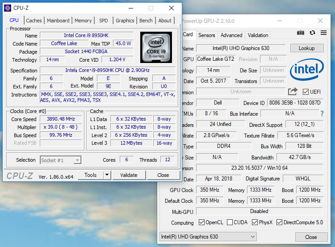Click the CPU-Z app icon in title bar

pos(8,8)
